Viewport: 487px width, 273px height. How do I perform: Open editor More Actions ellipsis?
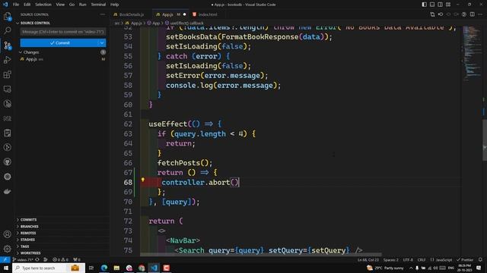coord(480,14)
